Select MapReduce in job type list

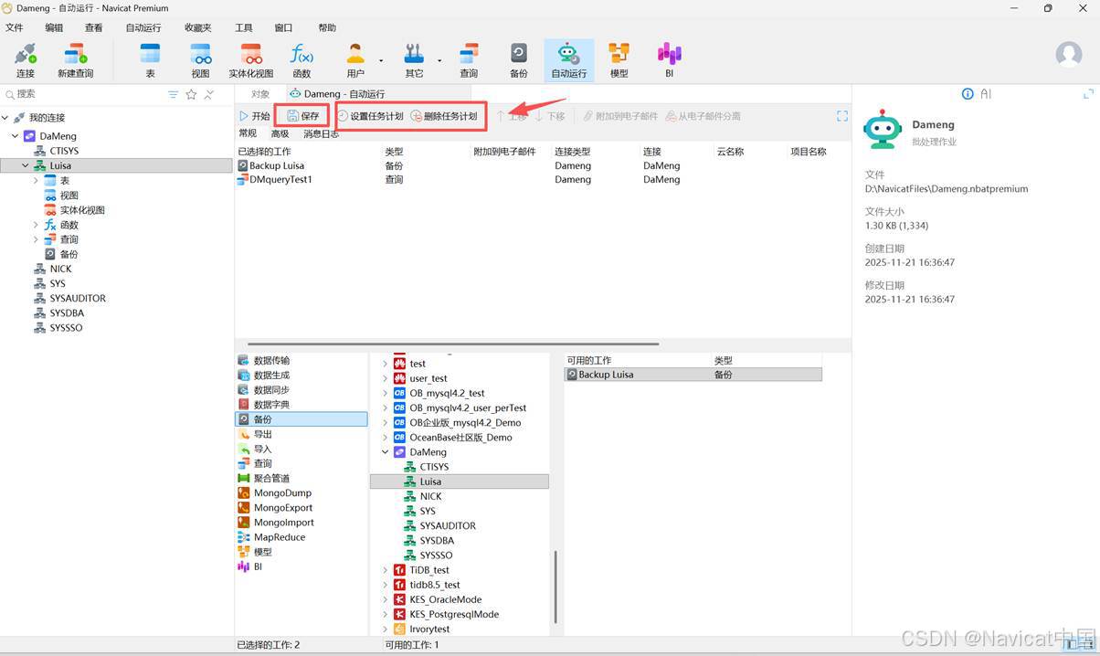click(271, 537)
